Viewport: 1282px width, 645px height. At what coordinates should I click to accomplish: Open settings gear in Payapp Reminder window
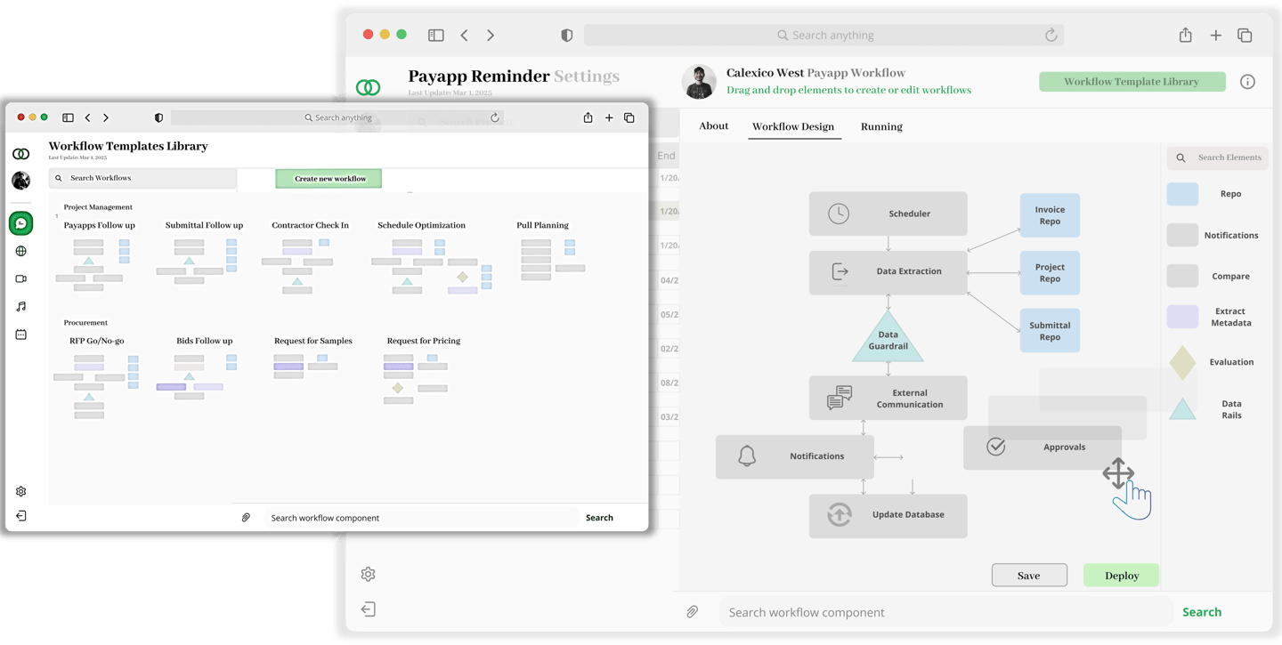click(368, 575)
